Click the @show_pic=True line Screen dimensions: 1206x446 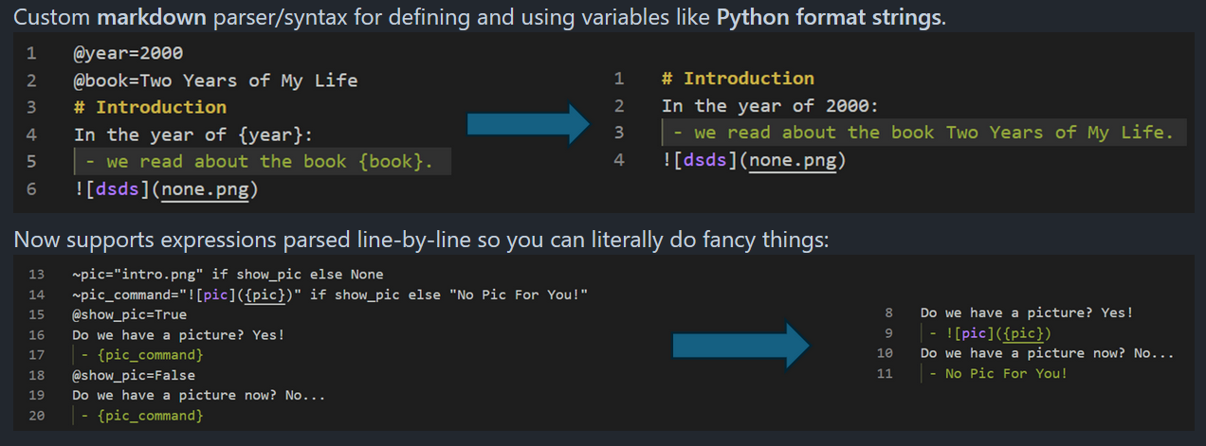tap(129, 314)
